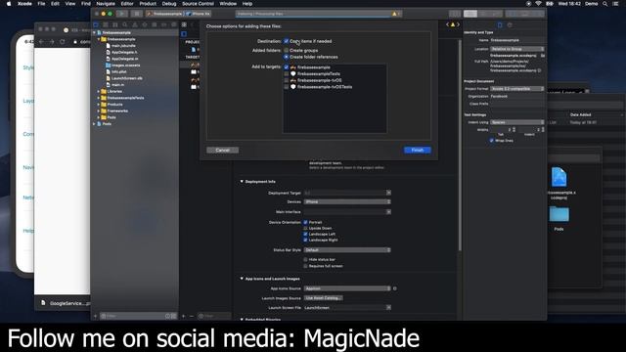This screenshot has width=626, height=352.
Task: Click the arrow icon next to App Icons Source
Action: 395,288
